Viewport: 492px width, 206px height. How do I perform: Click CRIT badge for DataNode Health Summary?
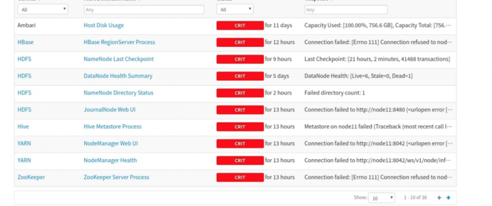[x=240, y=76]
